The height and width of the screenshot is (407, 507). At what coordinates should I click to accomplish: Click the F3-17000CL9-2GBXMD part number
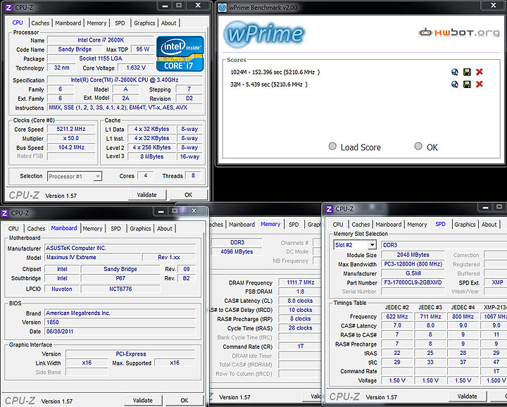coord(413,282)
